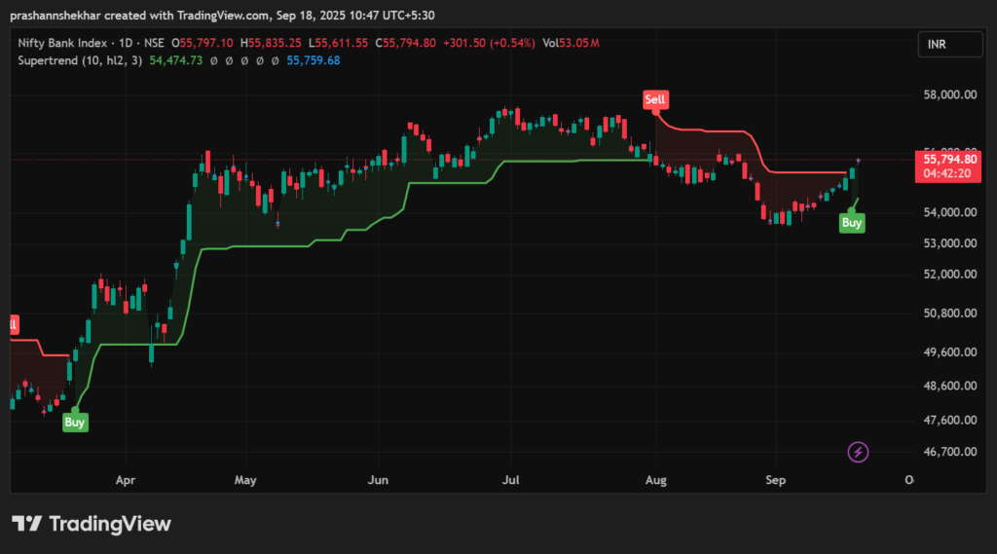Click the red Sell signal label near August
Screen dimensions: 997x554
(x=655, y=99)
